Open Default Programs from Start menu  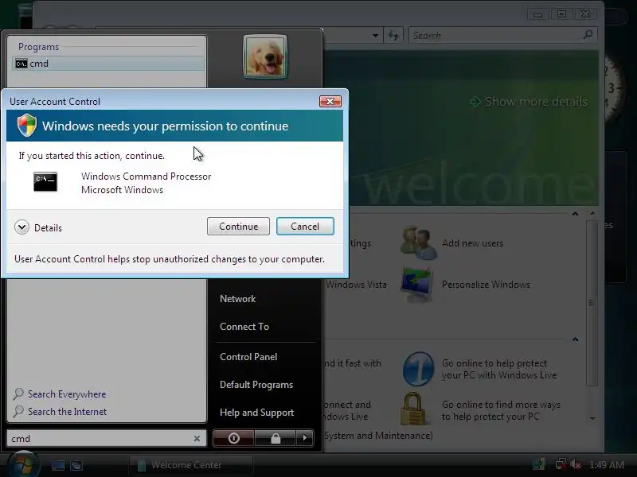pos(256,385)
